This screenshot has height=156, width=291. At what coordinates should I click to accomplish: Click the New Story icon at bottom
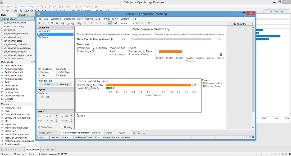click(x=144, y=133)
